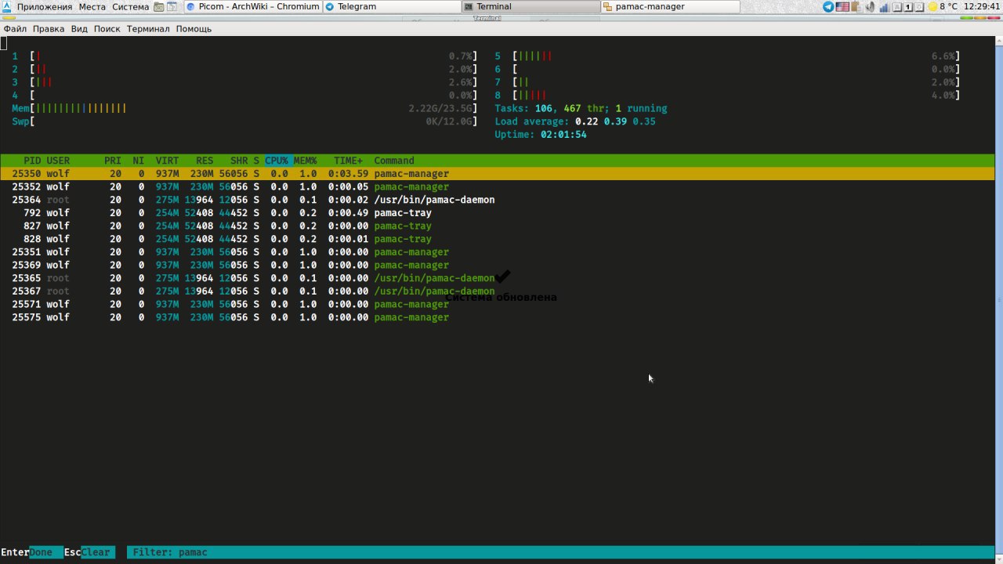Open the clipboard manager tray icon

[x=856, y=6]
